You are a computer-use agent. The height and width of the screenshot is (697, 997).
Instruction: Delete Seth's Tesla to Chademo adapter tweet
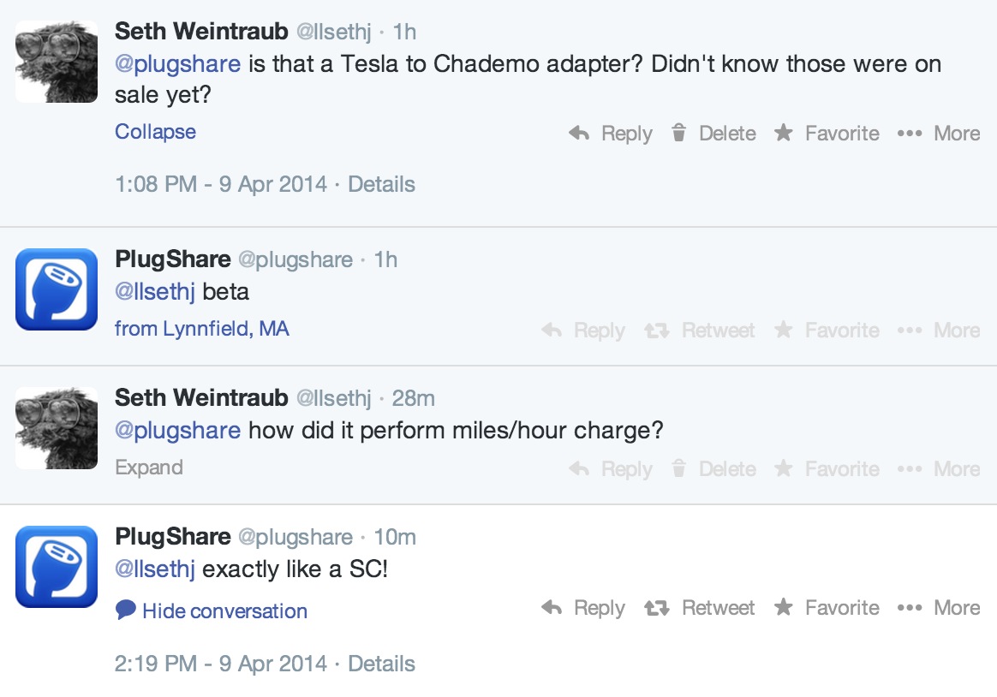tap(713, 134)
